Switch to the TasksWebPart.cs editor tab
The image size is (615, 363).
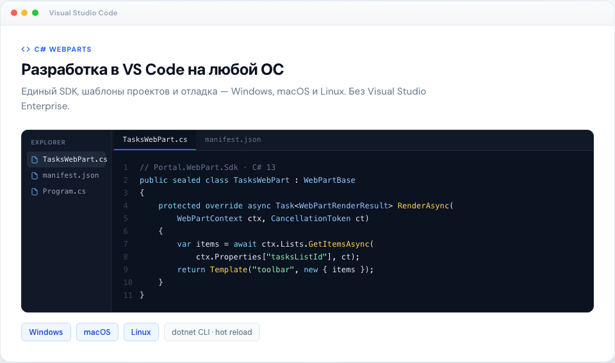pos(155,140)
